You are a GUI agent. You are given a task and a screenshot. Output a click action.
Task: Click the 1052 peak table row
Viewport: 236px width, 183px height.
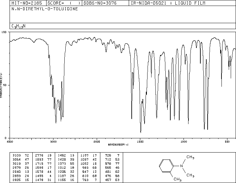pyautogui.click(x=88, y=163)
